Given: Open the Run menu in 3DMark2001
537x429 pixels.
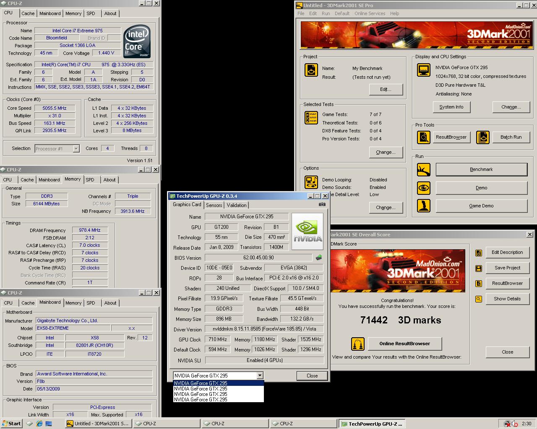Looking at the screenshot, I should point(326,13).
